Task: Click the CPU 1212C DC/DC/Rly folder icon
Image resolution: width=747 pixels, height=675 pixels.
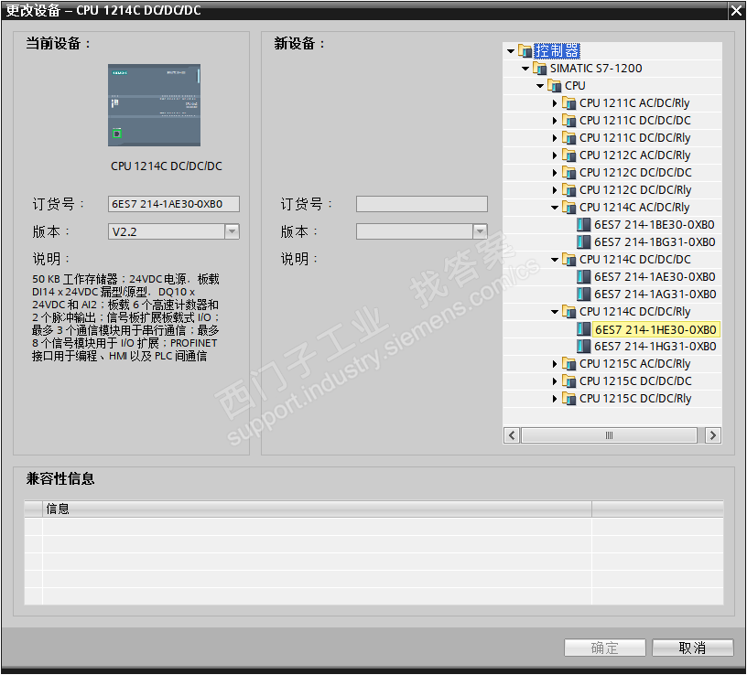Action: click(x=569, y=190)
